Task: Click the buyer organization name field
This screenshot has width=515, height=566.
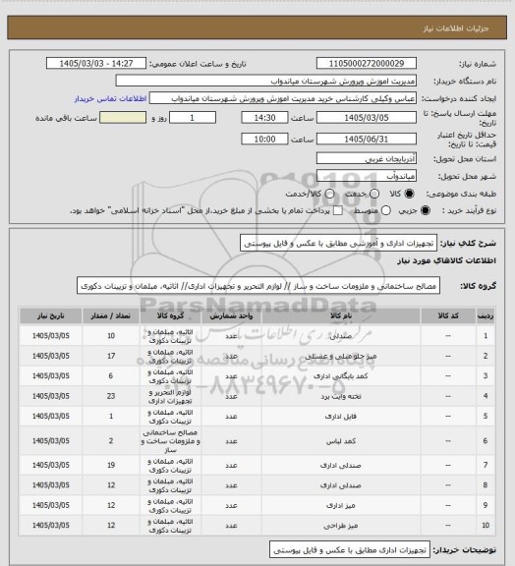Action: (265, 82)
